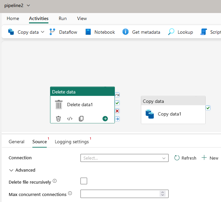Refresh the connection list
Screen dimensions: 221x202
185,158
